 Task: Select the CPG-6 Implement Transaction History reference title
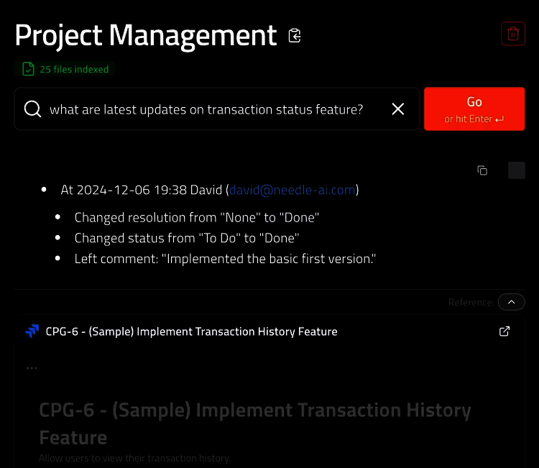[x=191, y=331]
